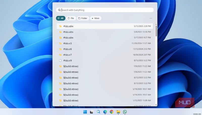This screenshot has width=202, height=115.
Task: Expand the More filters dropdown
Action: coord(96,18)
